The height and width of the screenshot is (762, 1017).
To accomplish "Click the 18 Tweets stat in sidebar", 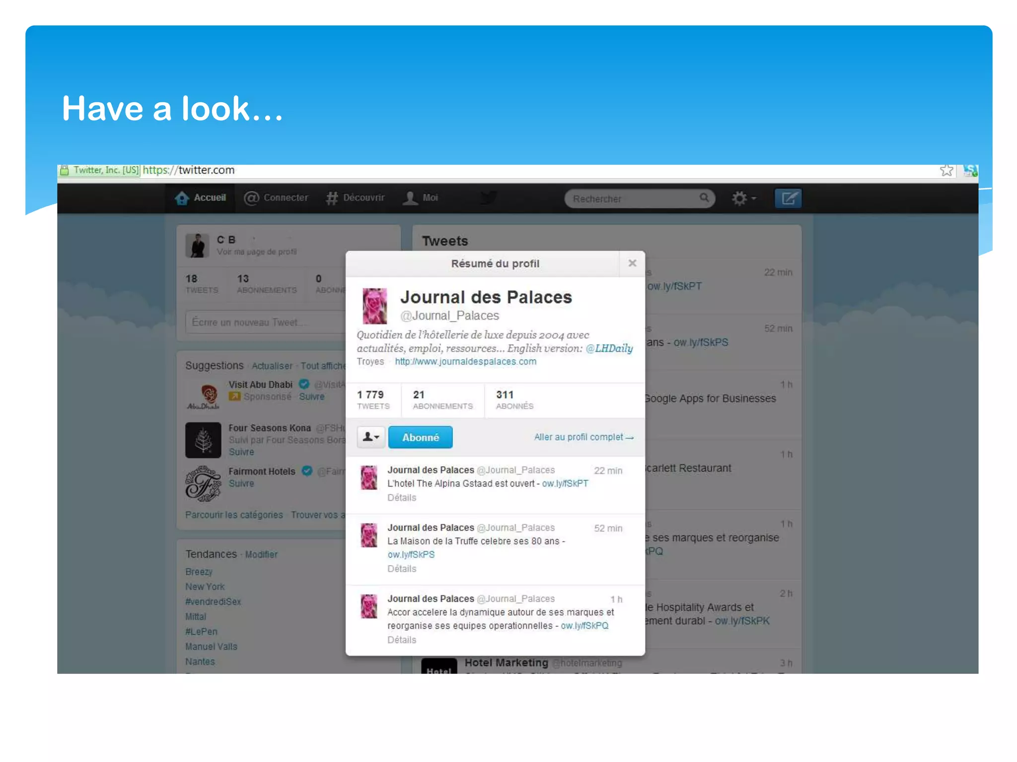I will (x=202, y=284).
